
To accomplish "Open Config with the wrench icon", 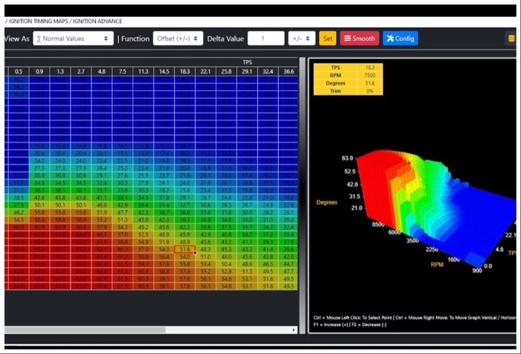I will tap(390, 38).
